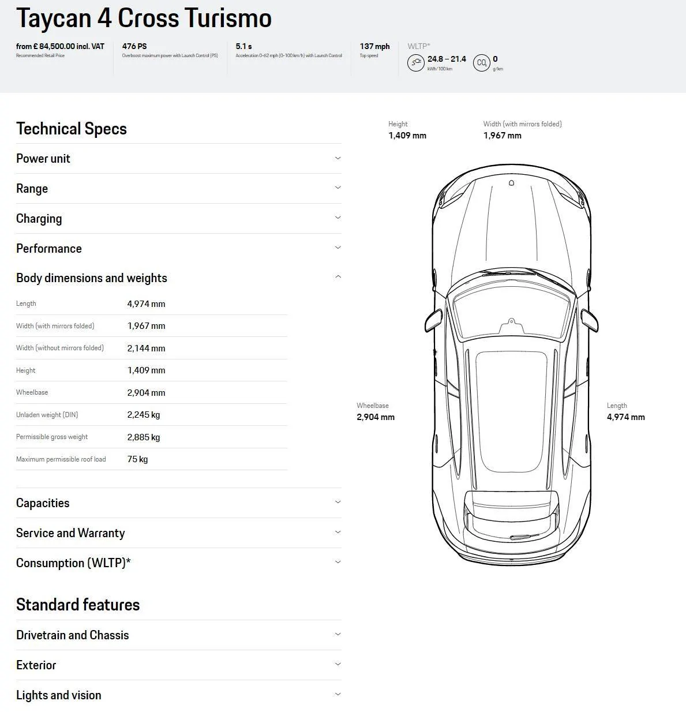The height and width of the screenshot is (712, 686).
Task: Expand the Range section
Action: 178,189
